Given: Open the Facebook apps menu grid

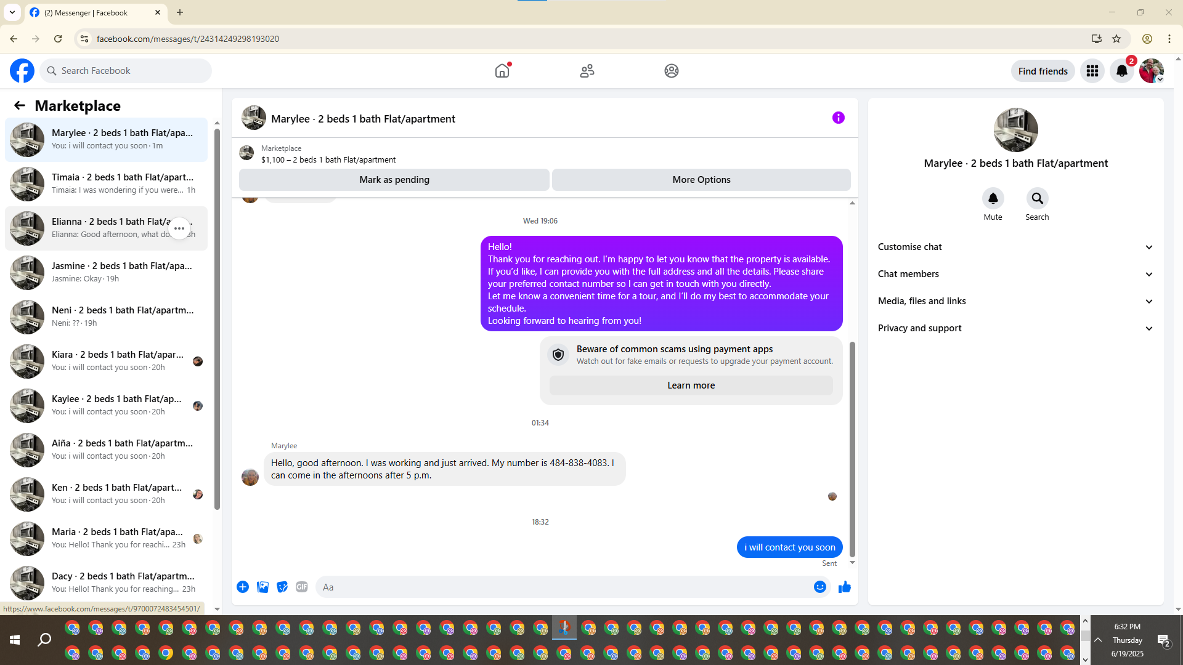Looking at the screenshot, I should 1092,71.
